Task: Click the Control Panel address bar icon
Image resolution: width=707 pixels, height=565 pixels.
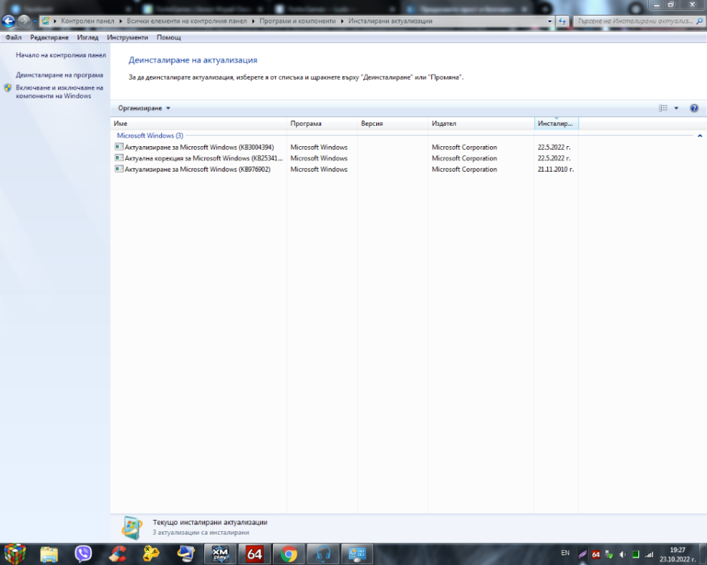Action: tap(45, 21)
